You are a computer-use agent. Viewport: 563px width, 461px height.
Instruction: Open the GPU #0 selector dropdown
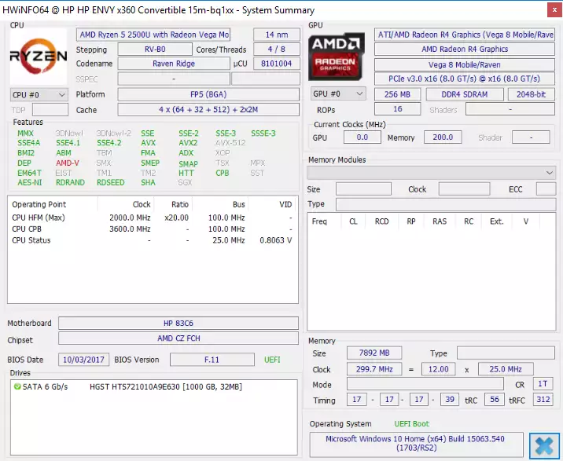coord(338,94)
